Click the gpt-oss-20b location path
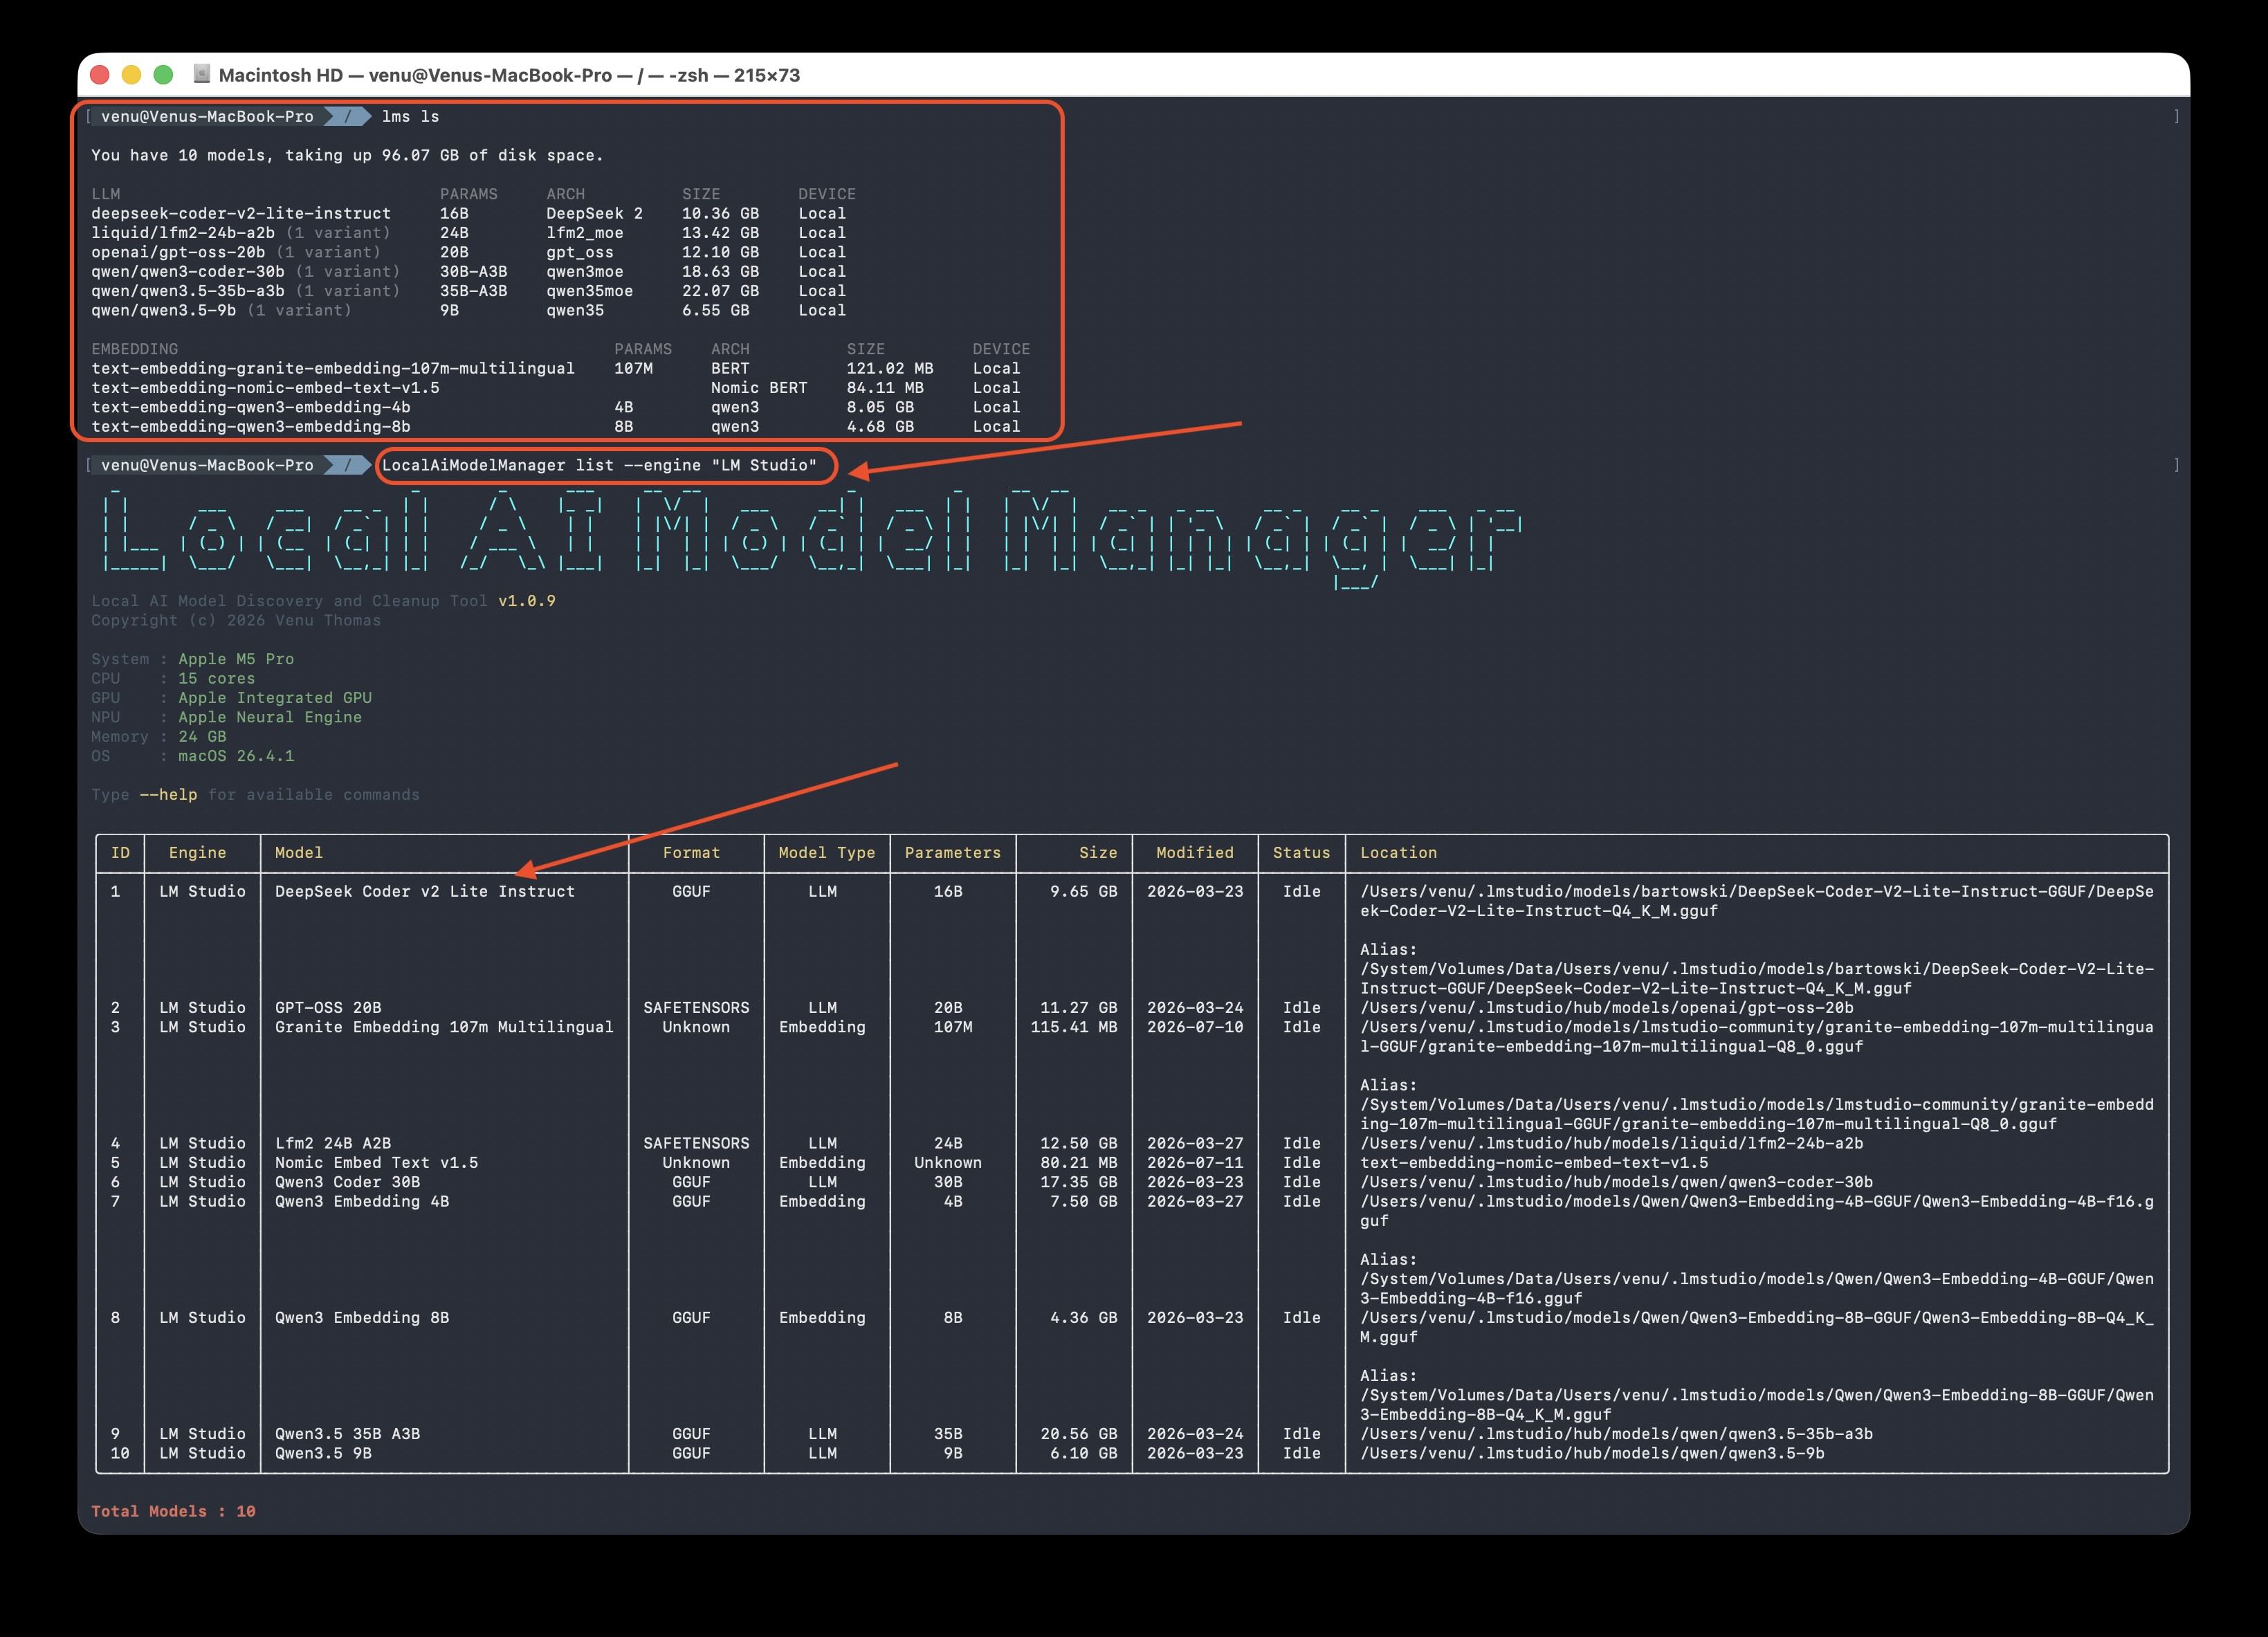The height and width of the screenshot is (1637, 2268). tap(1606, 1008)
